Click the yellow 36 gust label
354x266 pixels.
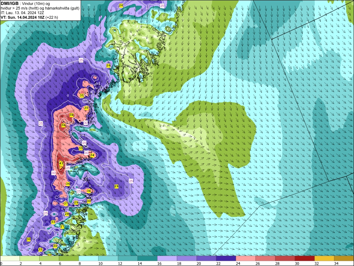(x=68, y=184)
